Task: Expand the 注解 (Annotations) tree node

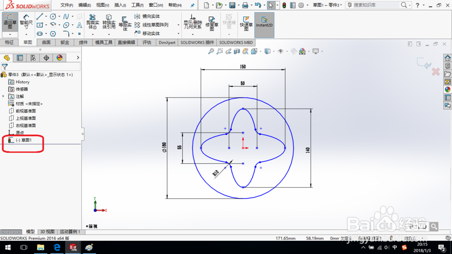Action: coord(4,96)
